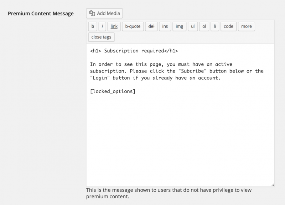Image resolution: width=285 pixels, height=205 pixels.
Task: Add unordered list with ul button
Action: 193,26
